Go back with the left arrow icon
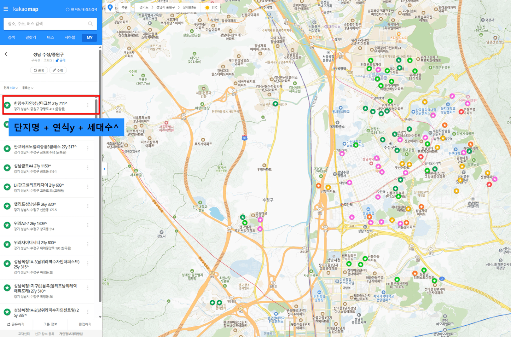 [x=6, y=54]
